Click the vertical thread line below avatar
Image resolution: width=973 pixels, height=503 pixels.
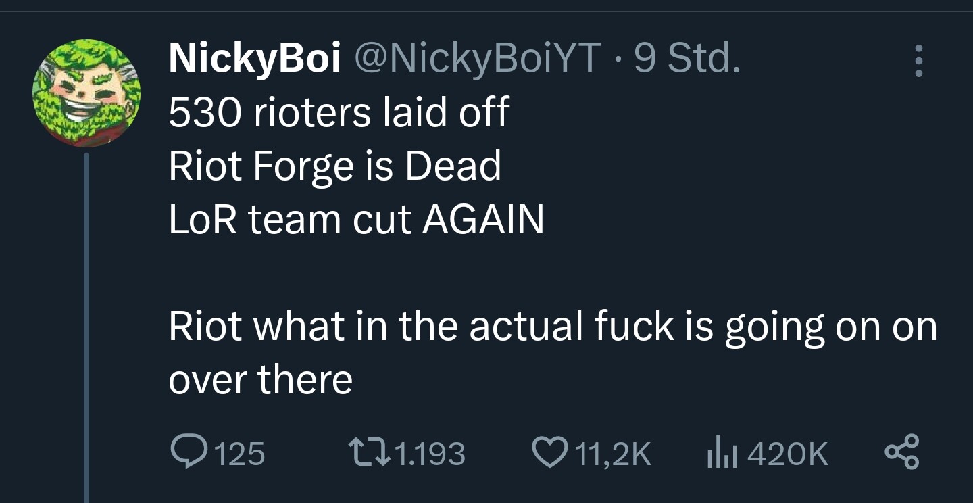click(86, 328)
